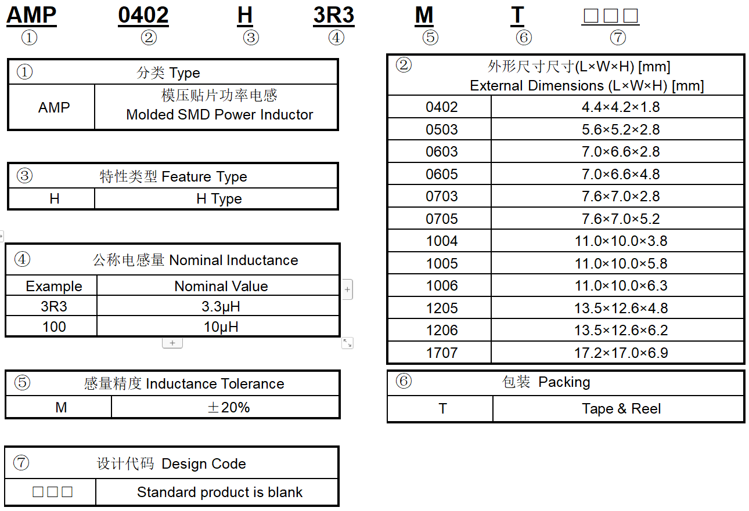Image resolution: width=749 pixels, height=511 pixels.
Task: Click the 1005 size code cell
Action: [441, 263]
